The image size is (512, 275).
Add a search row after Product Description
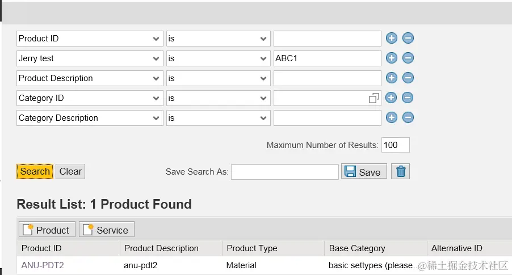point(392,78)
